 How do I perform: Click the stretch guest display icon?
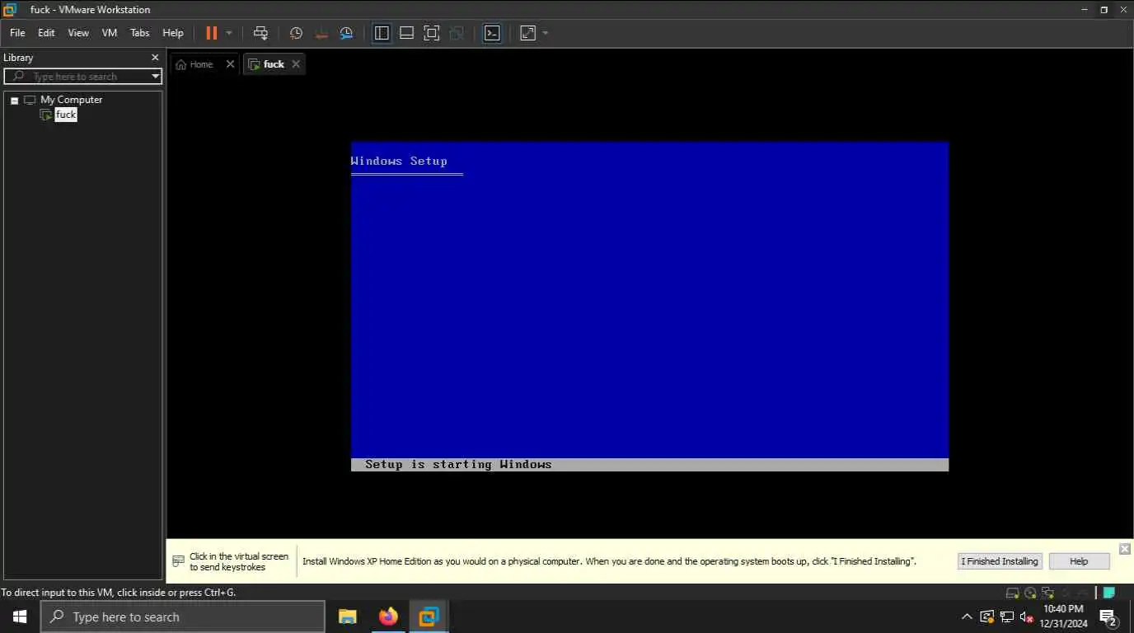527,33
